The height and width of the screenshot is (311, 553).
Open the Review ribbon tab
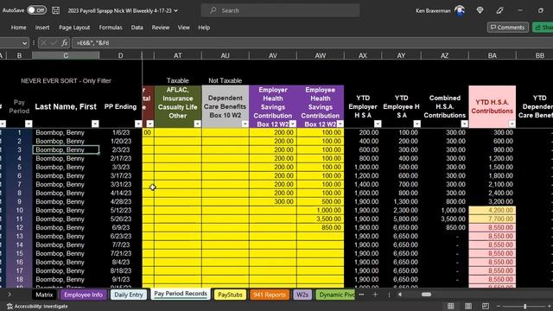[161, 28]
